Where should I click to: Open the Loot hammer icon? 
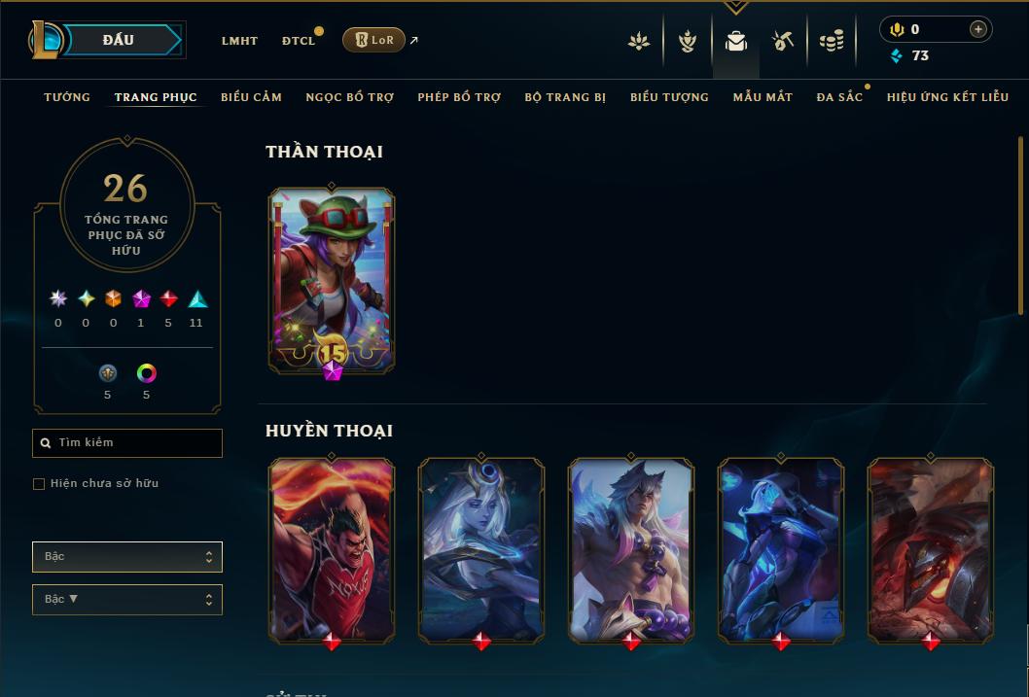pos(782,41)
